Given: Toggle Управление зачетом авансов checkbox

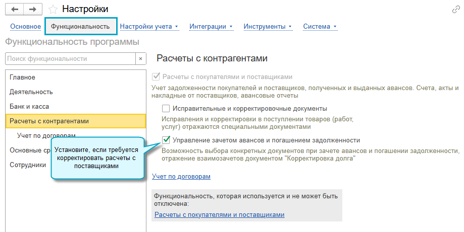Looking at the screenshot, I should coord(166,140).
